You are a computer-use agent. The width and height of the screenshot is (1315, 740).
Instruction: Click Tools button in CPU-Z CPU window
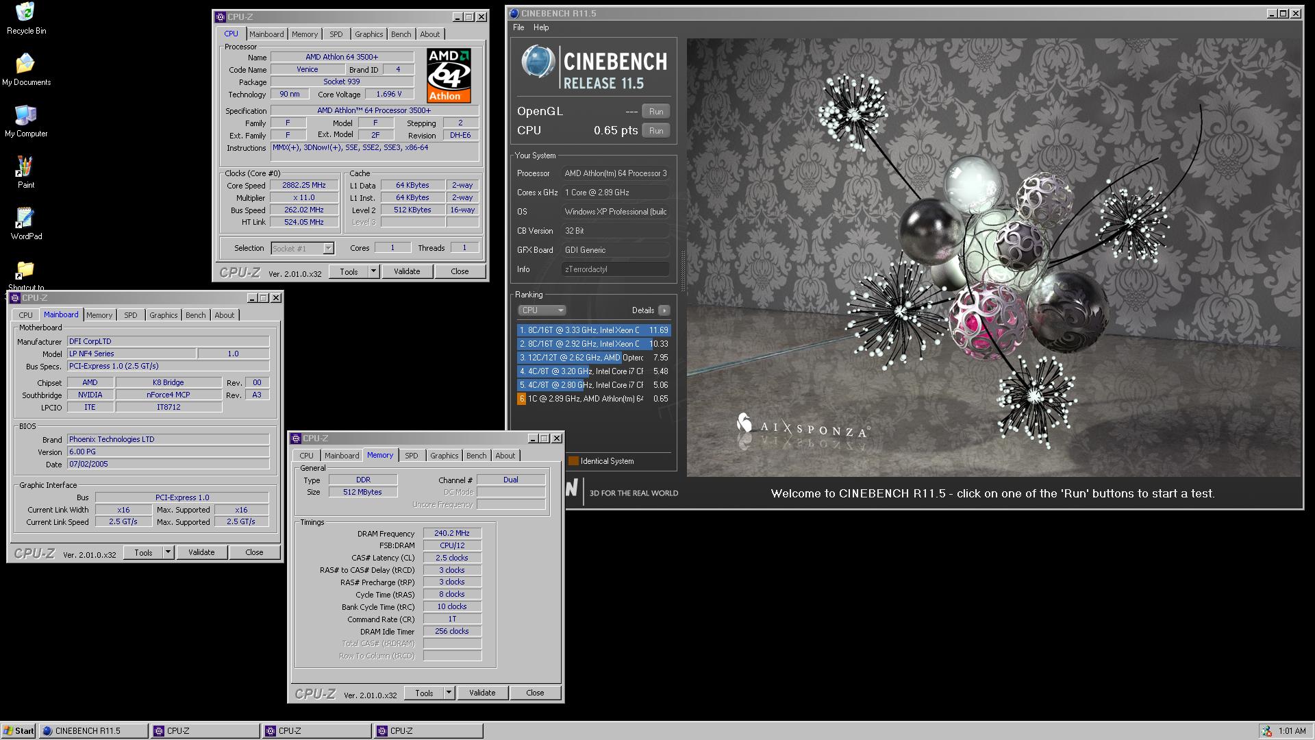click(349, 271)
